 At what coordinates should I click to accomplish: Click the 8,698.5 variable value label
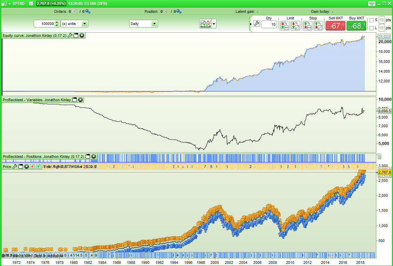coord(384,111)
